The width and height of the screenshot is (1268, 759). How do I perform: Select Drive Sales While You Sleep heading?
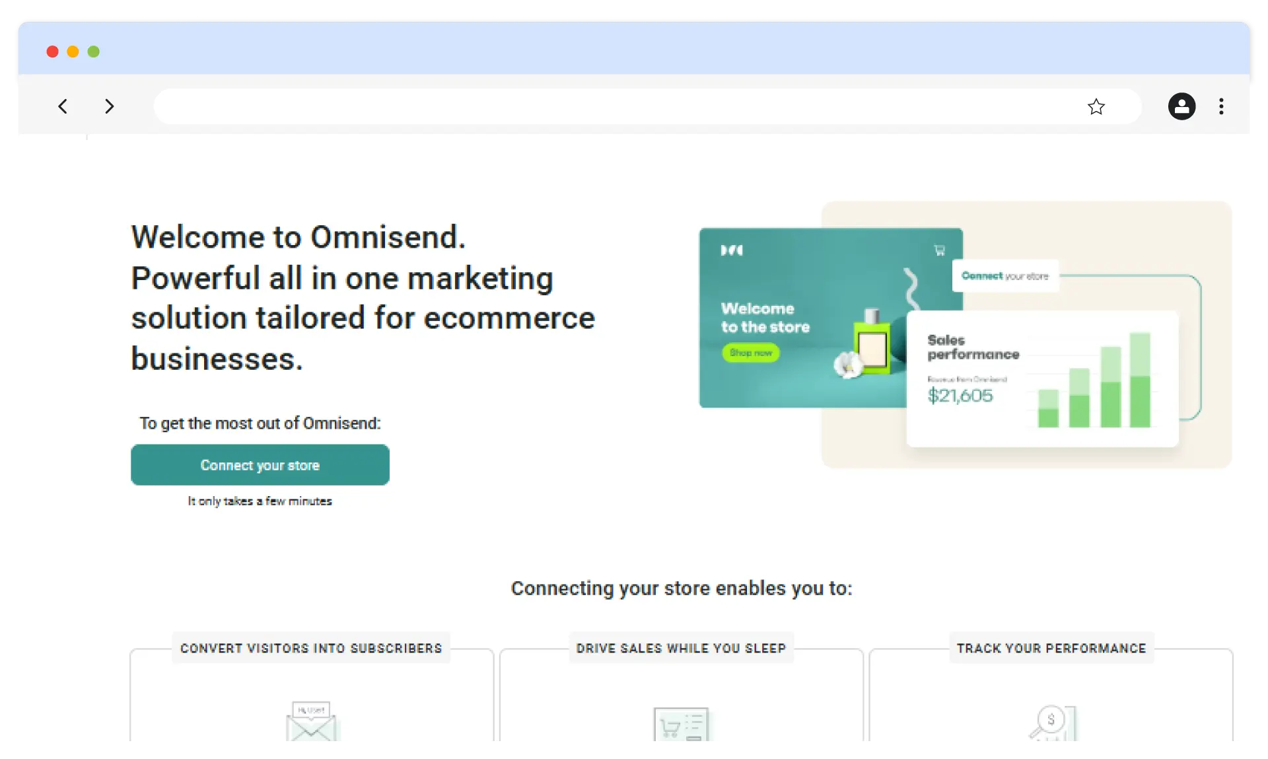click(681, 648)
